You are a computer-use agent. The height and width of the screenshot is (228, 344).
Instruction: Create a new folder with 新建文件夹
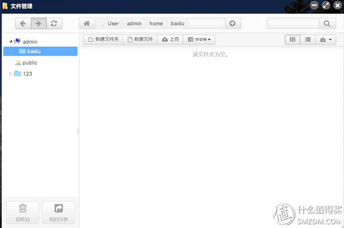[103, 39]
